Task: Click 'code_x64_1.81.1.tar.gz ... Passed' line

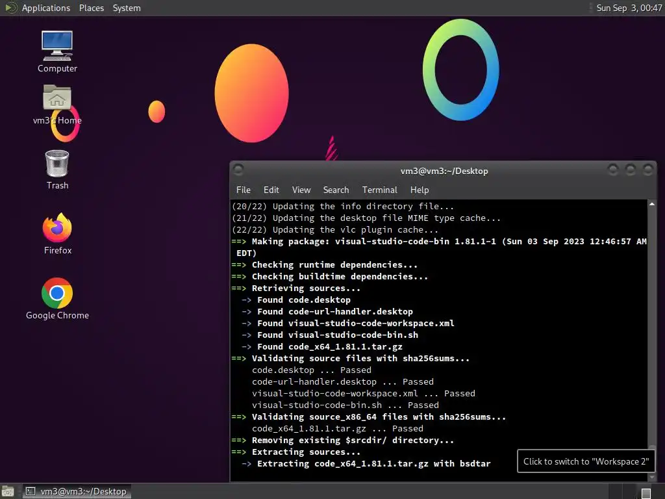Action: [x=337, y=429]
